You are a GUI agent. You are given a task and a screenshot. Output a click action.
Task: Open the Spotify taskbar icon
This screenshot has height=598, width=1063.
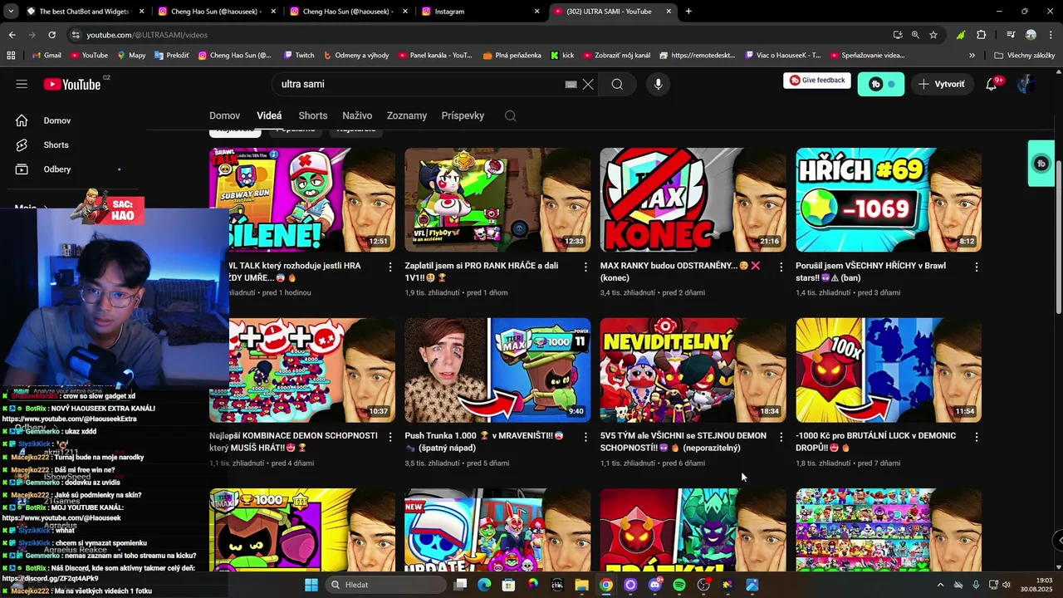click(x=679, y=585)
